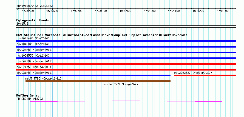
Task: Select the red bar under esv2762837
Action: pyautogui.click(x=205, y=75)
